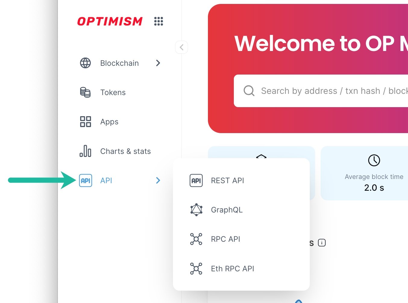Focus the search by address field
Screen dimensions: 408x303
(321, 91)
